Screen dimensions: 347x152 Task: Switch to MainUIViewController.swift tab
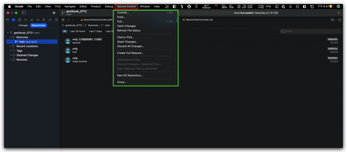pyautogui.click(x=96, y=20)
